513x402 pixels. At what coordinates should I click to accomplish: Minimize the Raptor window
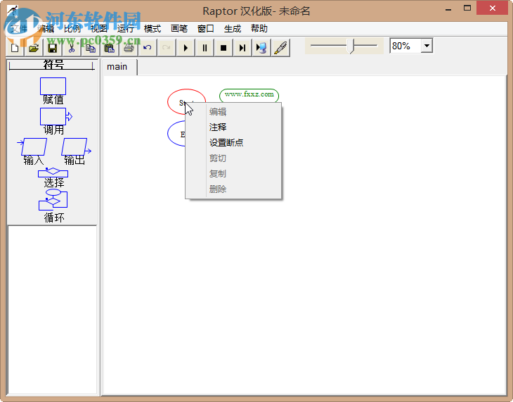pos(448,9)
